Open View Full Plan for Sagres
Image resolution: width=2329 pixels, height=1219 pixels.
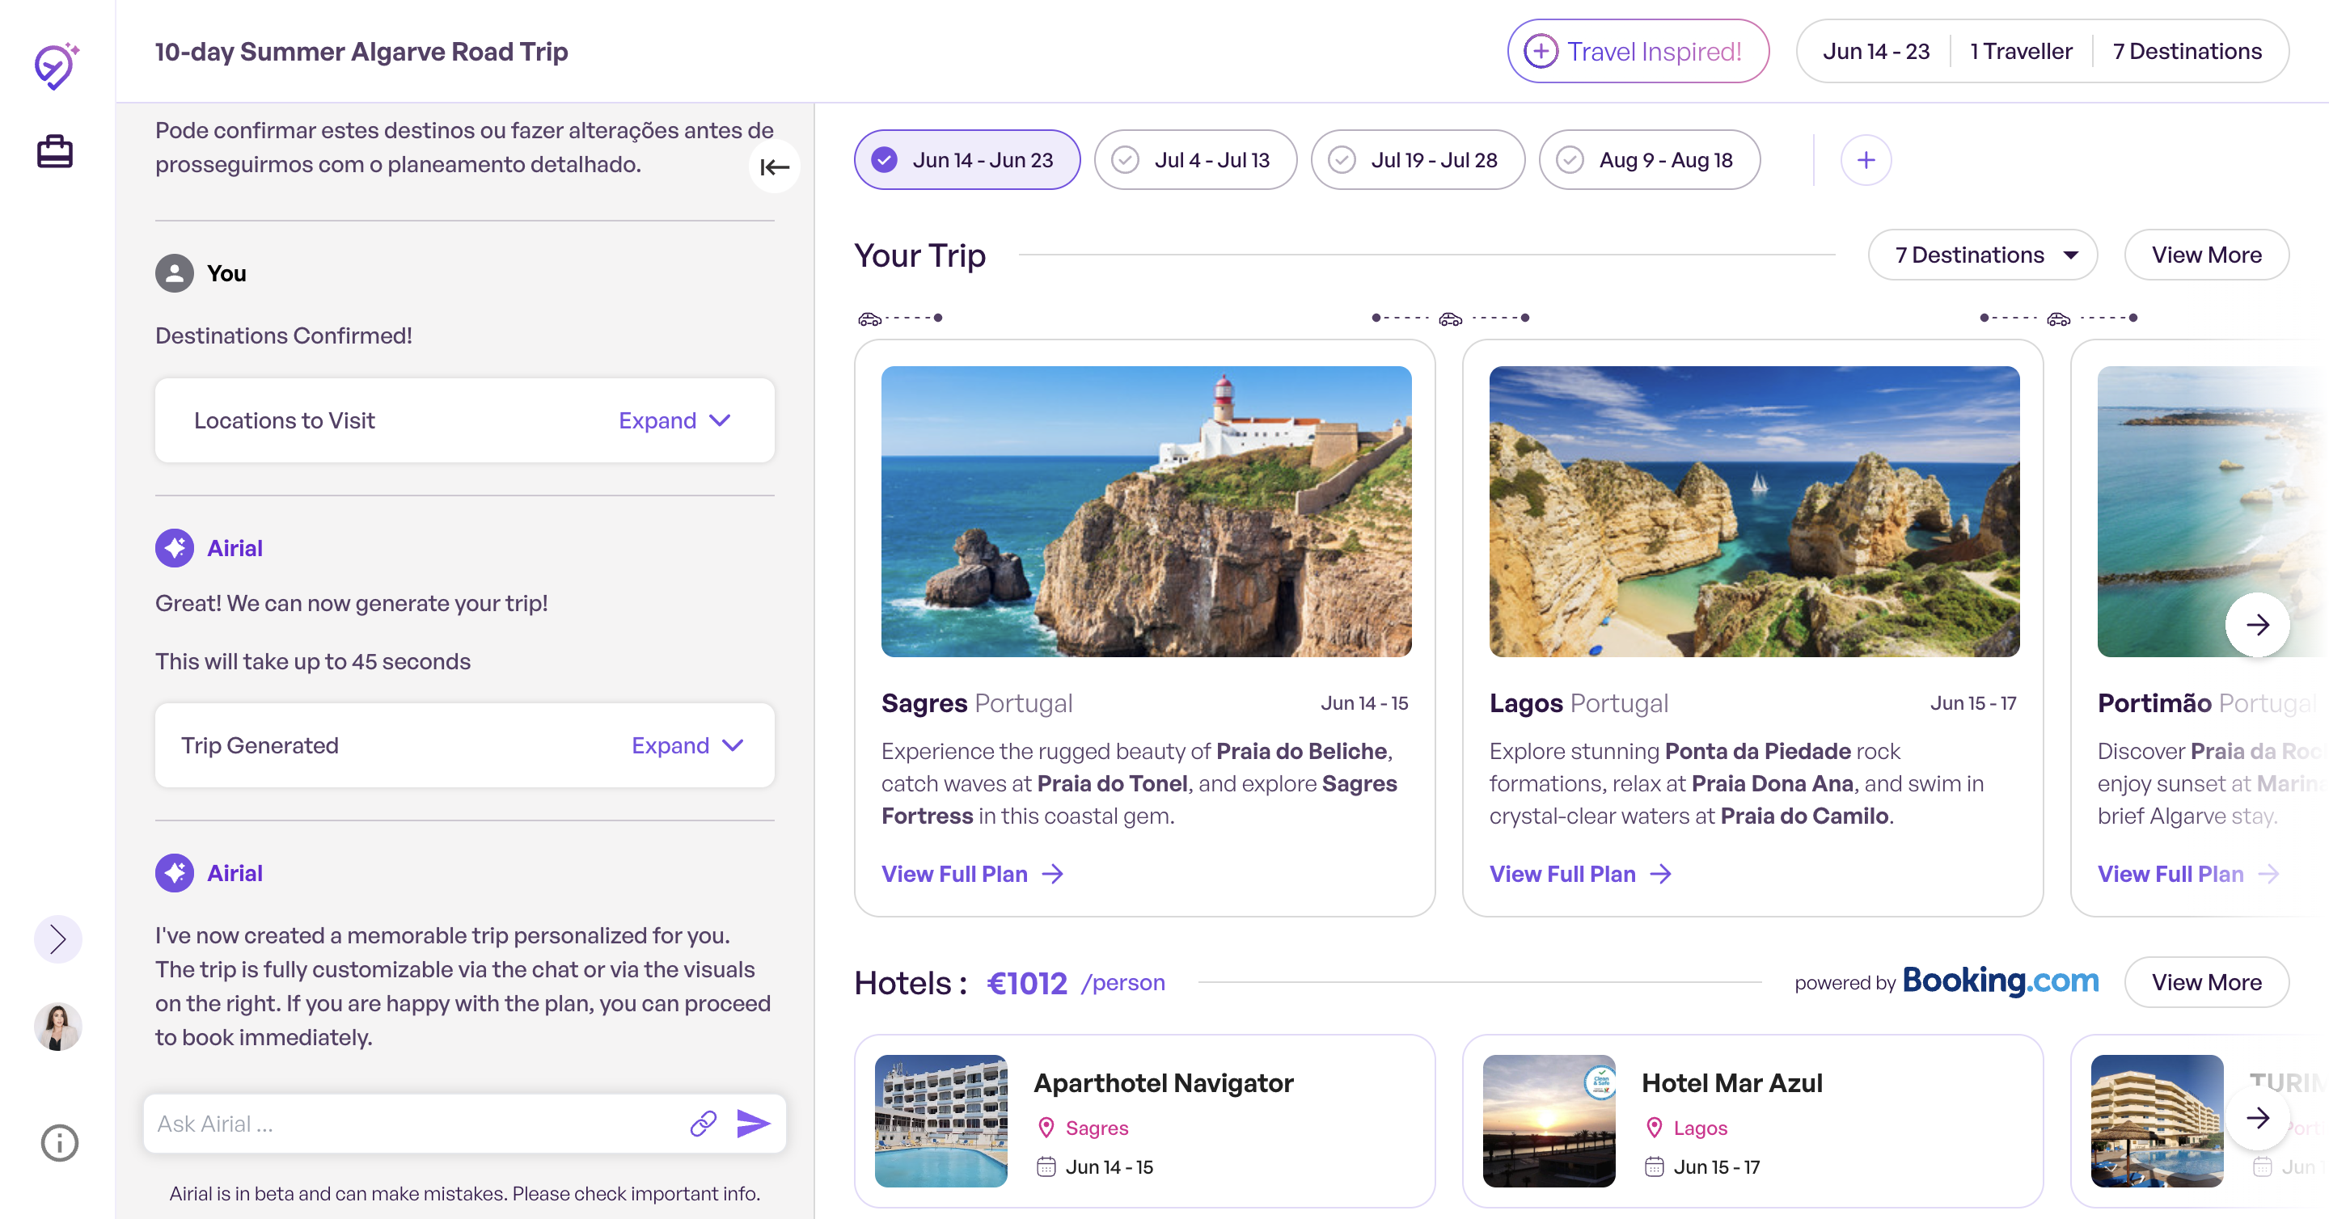tap(972, 874)
